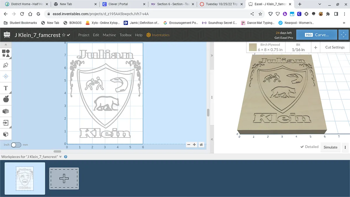Zoom in the canvas with plus icon
350x197 pixels.
[x=195, y=145]
